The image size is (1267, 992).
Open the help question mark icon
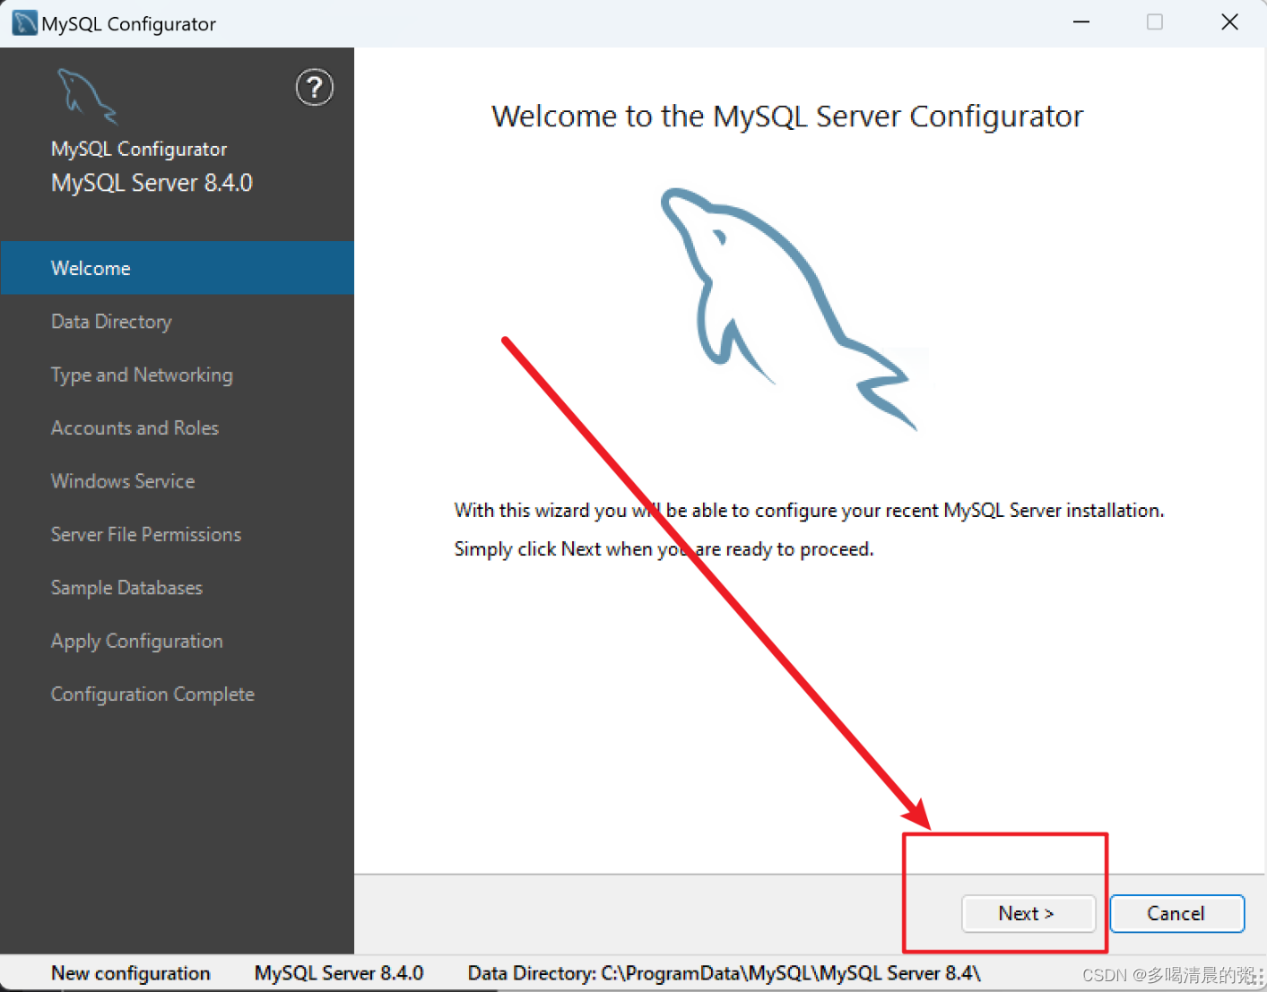click(315, 88)
